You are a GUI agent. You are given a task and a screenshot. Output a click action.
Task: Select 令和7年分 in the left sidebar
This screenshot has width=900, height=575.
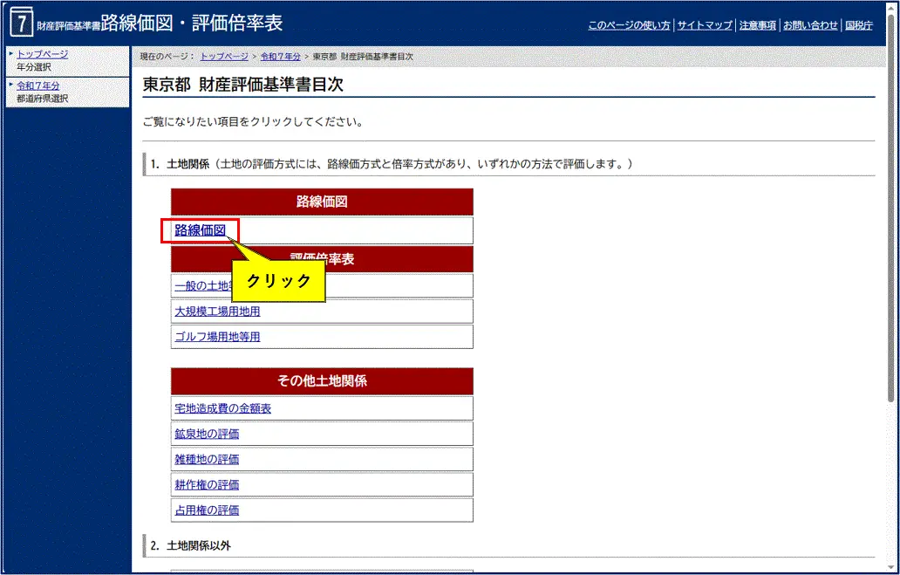point(38,86)
